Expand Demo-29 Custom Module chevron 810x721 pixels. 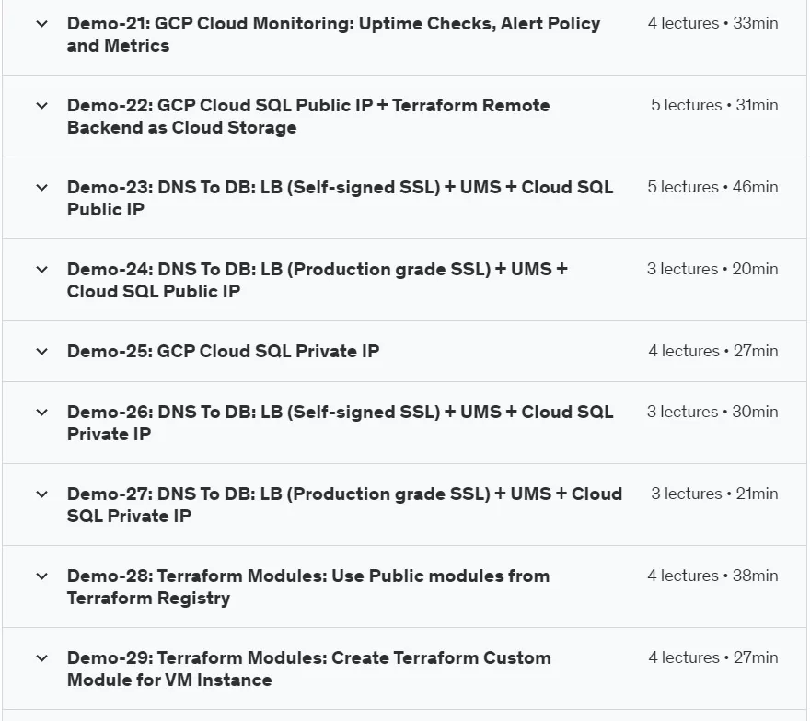click(x=41, y=658)
